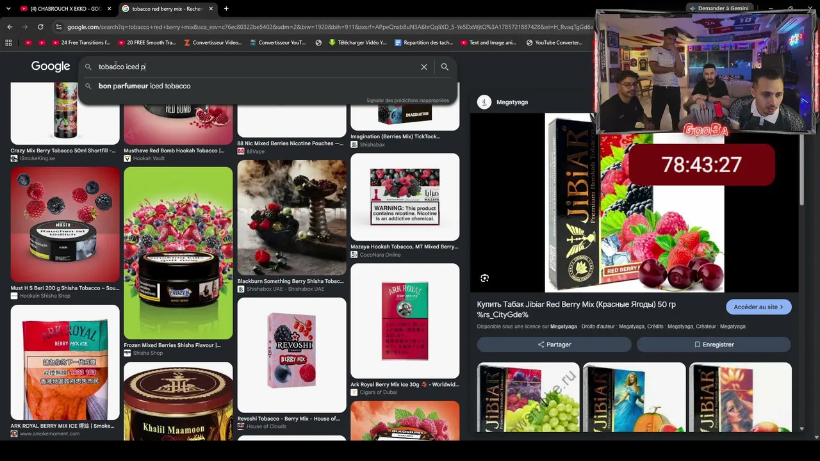Viewport: 820px width, 461px height.
Task: Go back to the previous page
Action: coord(10,27)
